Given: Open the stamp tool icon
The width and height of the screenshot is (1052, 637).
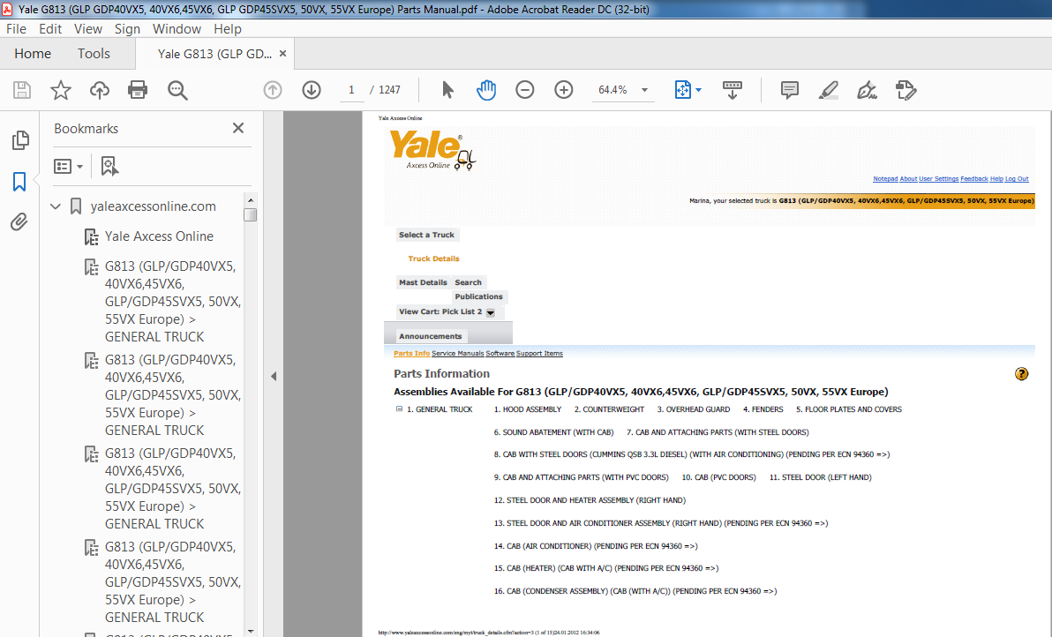Looking at the screenshot, I should (905, 90).
